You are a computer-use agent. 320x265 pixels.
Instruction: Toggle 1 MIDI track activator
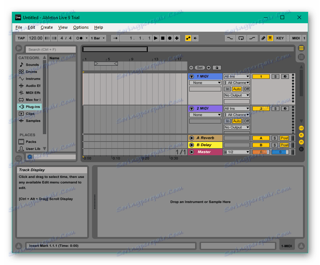[261, 77]
